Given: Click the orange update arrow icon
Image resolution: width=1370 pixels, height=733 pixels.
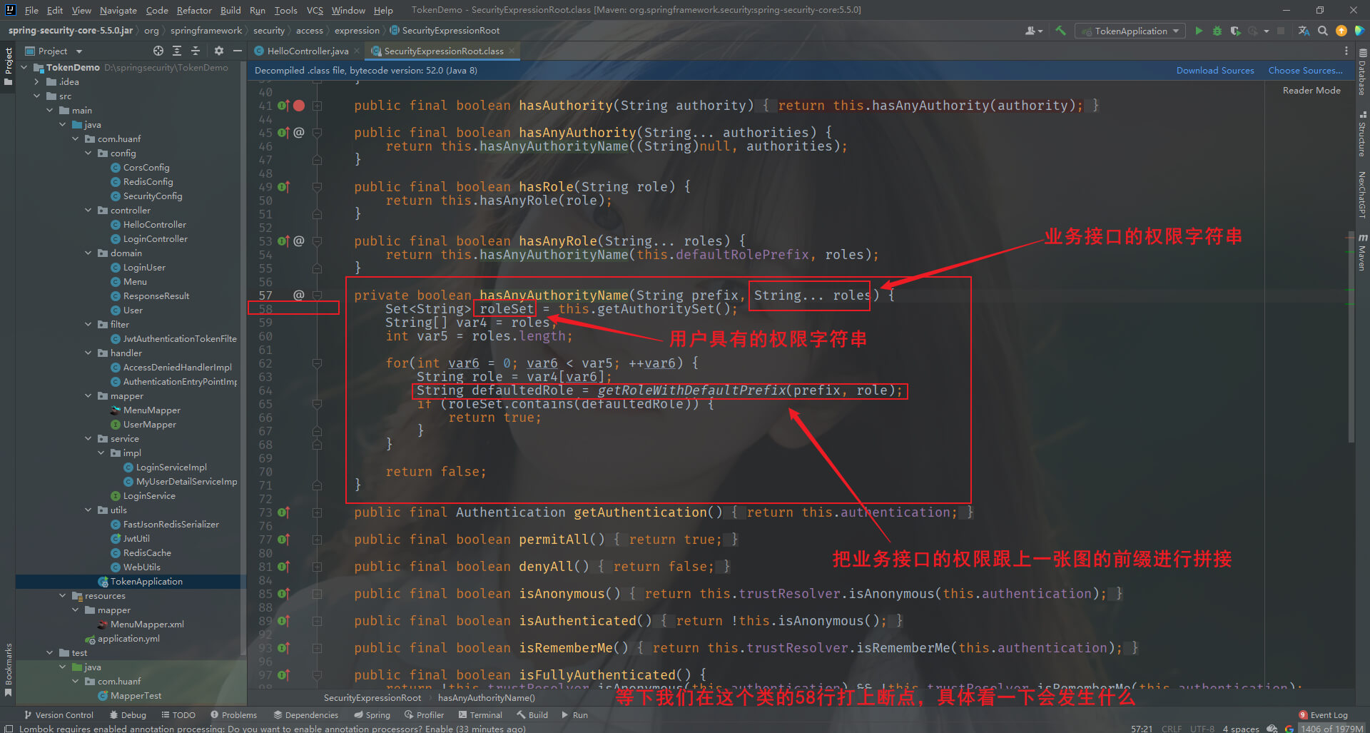Looking at the screenshot, I should (1341, 31).
